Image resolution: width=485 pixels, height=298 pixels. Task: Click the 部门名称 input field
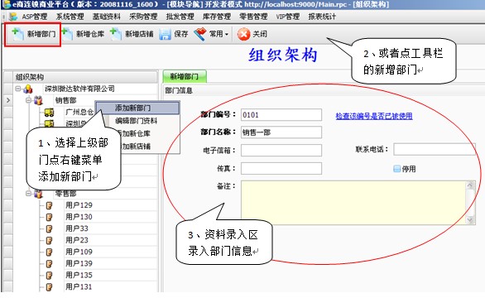(281, 132)
